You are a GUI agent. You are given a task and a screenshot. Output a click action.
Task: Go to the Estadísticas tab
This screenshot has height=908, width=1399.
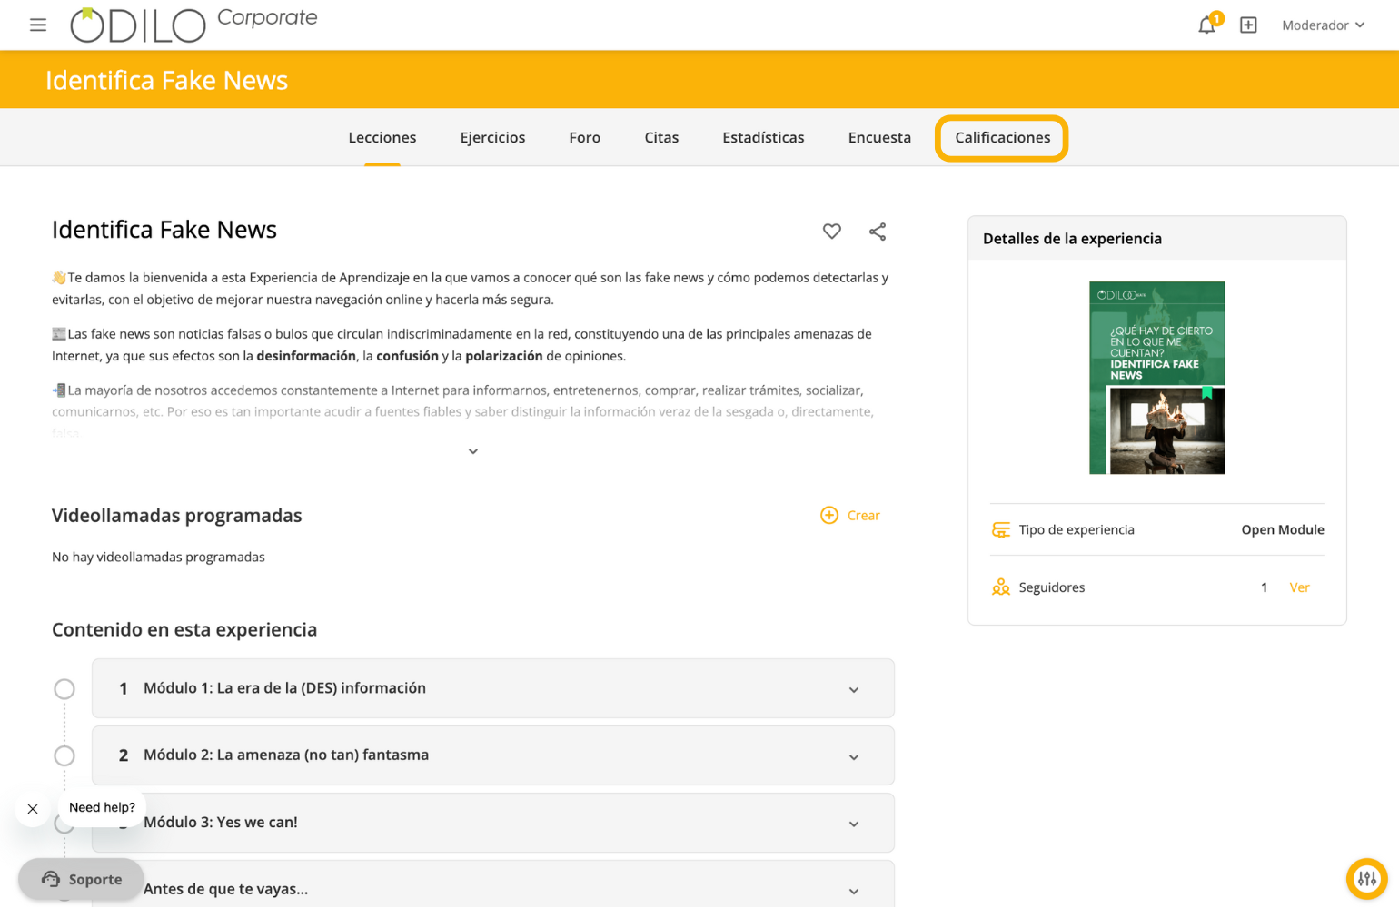click(x=763, y=138)
